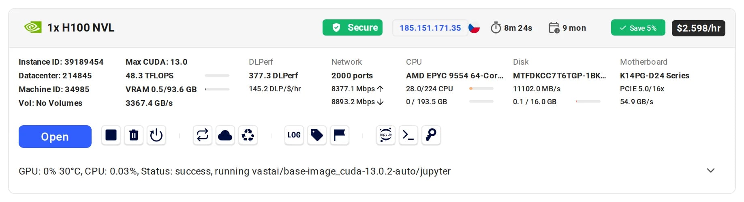744x202 pixels.
Task: Click the Czech flag icon
Action: (474, 28)
